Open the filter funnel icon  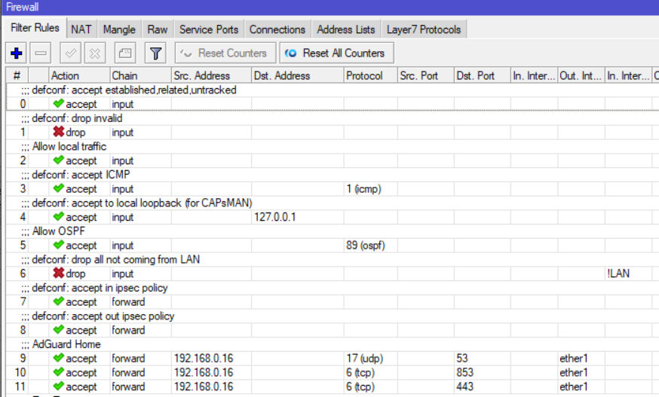tap(155, 53)
